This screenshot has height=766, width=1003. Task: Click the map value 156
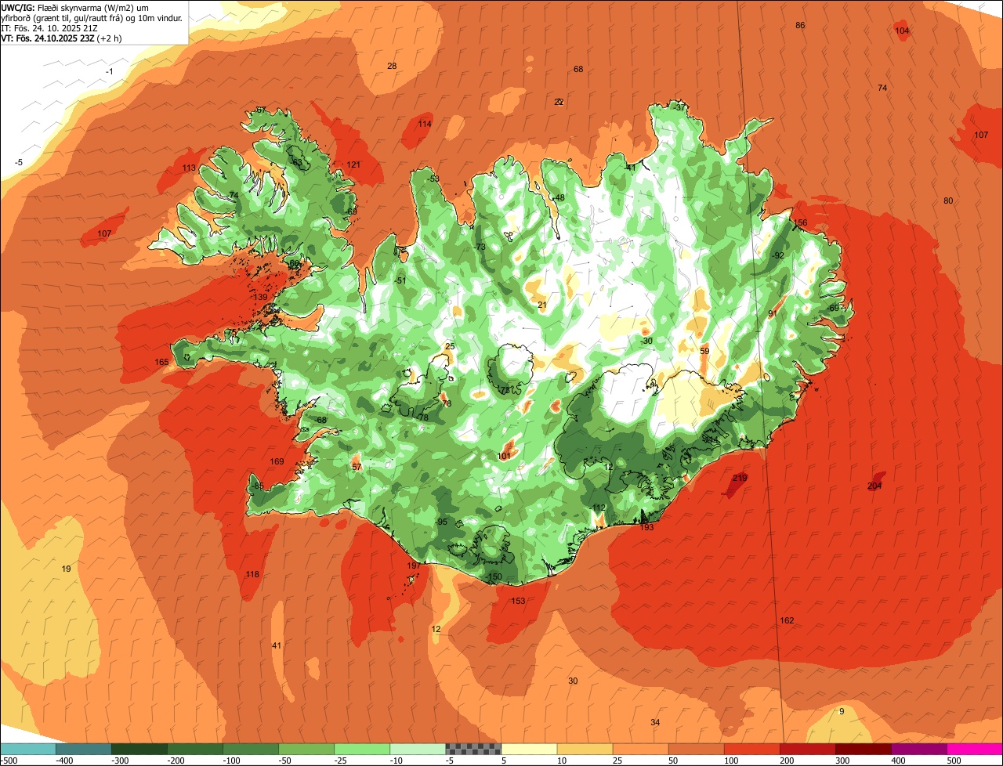tap(800, 222)
